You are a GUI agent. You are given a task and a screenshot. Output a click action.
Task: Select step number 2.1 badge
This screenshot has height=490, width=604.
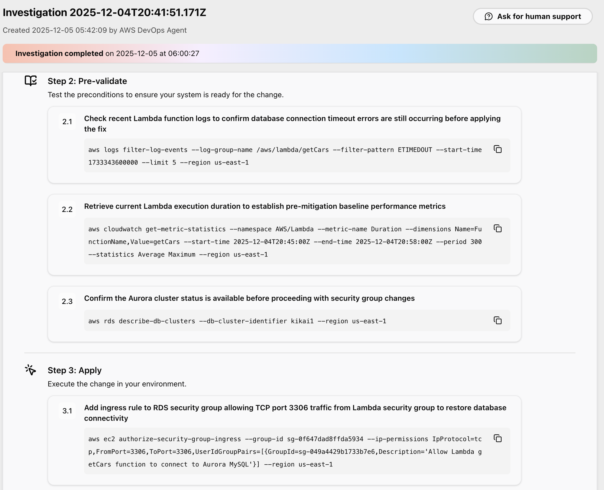tap(67, 121)
